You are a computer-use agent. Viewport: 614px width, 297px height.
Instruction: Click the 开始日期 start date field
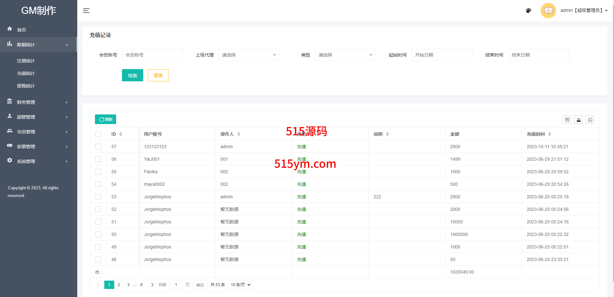(442, 55)
